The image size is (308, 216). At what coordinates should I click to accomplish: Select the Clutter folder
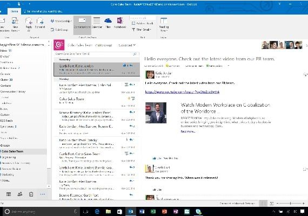(6, 80)
